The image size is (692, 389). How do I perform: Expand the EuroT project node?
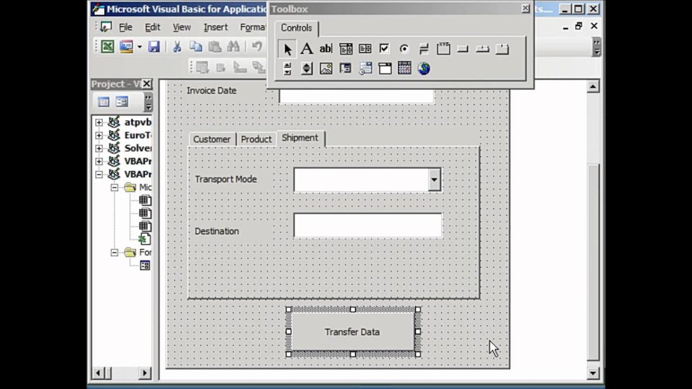(99, 135)
